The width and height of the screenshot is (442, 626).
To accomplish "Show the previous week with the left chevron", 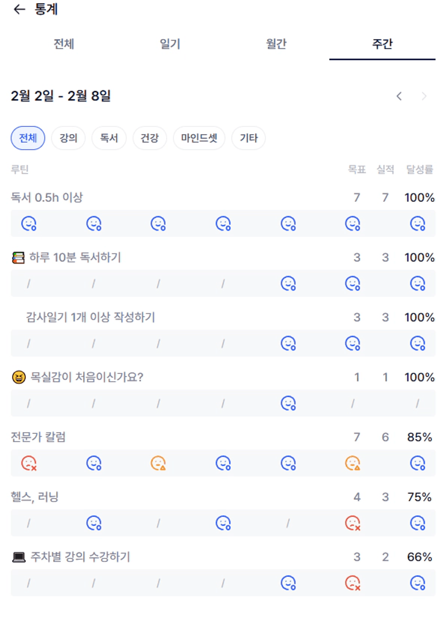I will click(399, 96).
